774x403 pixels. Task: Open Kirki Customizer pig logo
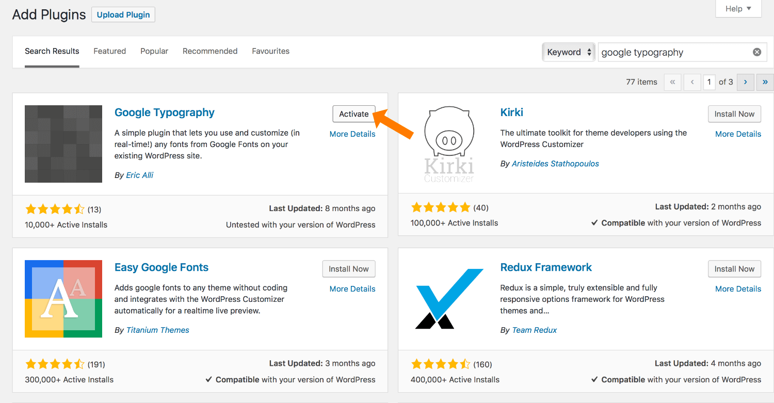point(449,144)
